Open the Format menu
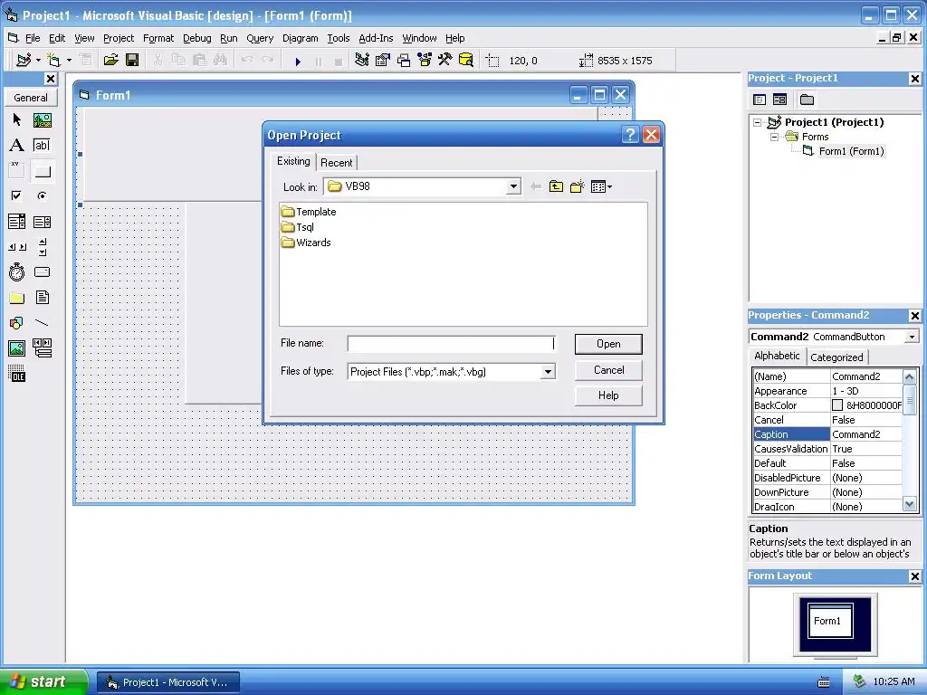 pos(158,38)
